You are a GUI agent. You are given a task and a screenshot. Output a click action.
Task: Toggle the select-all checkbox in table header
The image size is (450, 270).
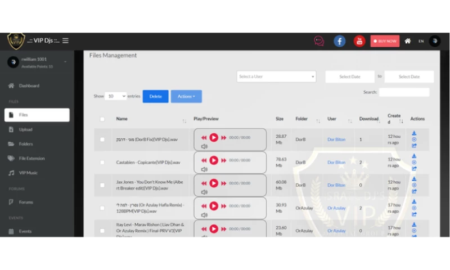102,119
